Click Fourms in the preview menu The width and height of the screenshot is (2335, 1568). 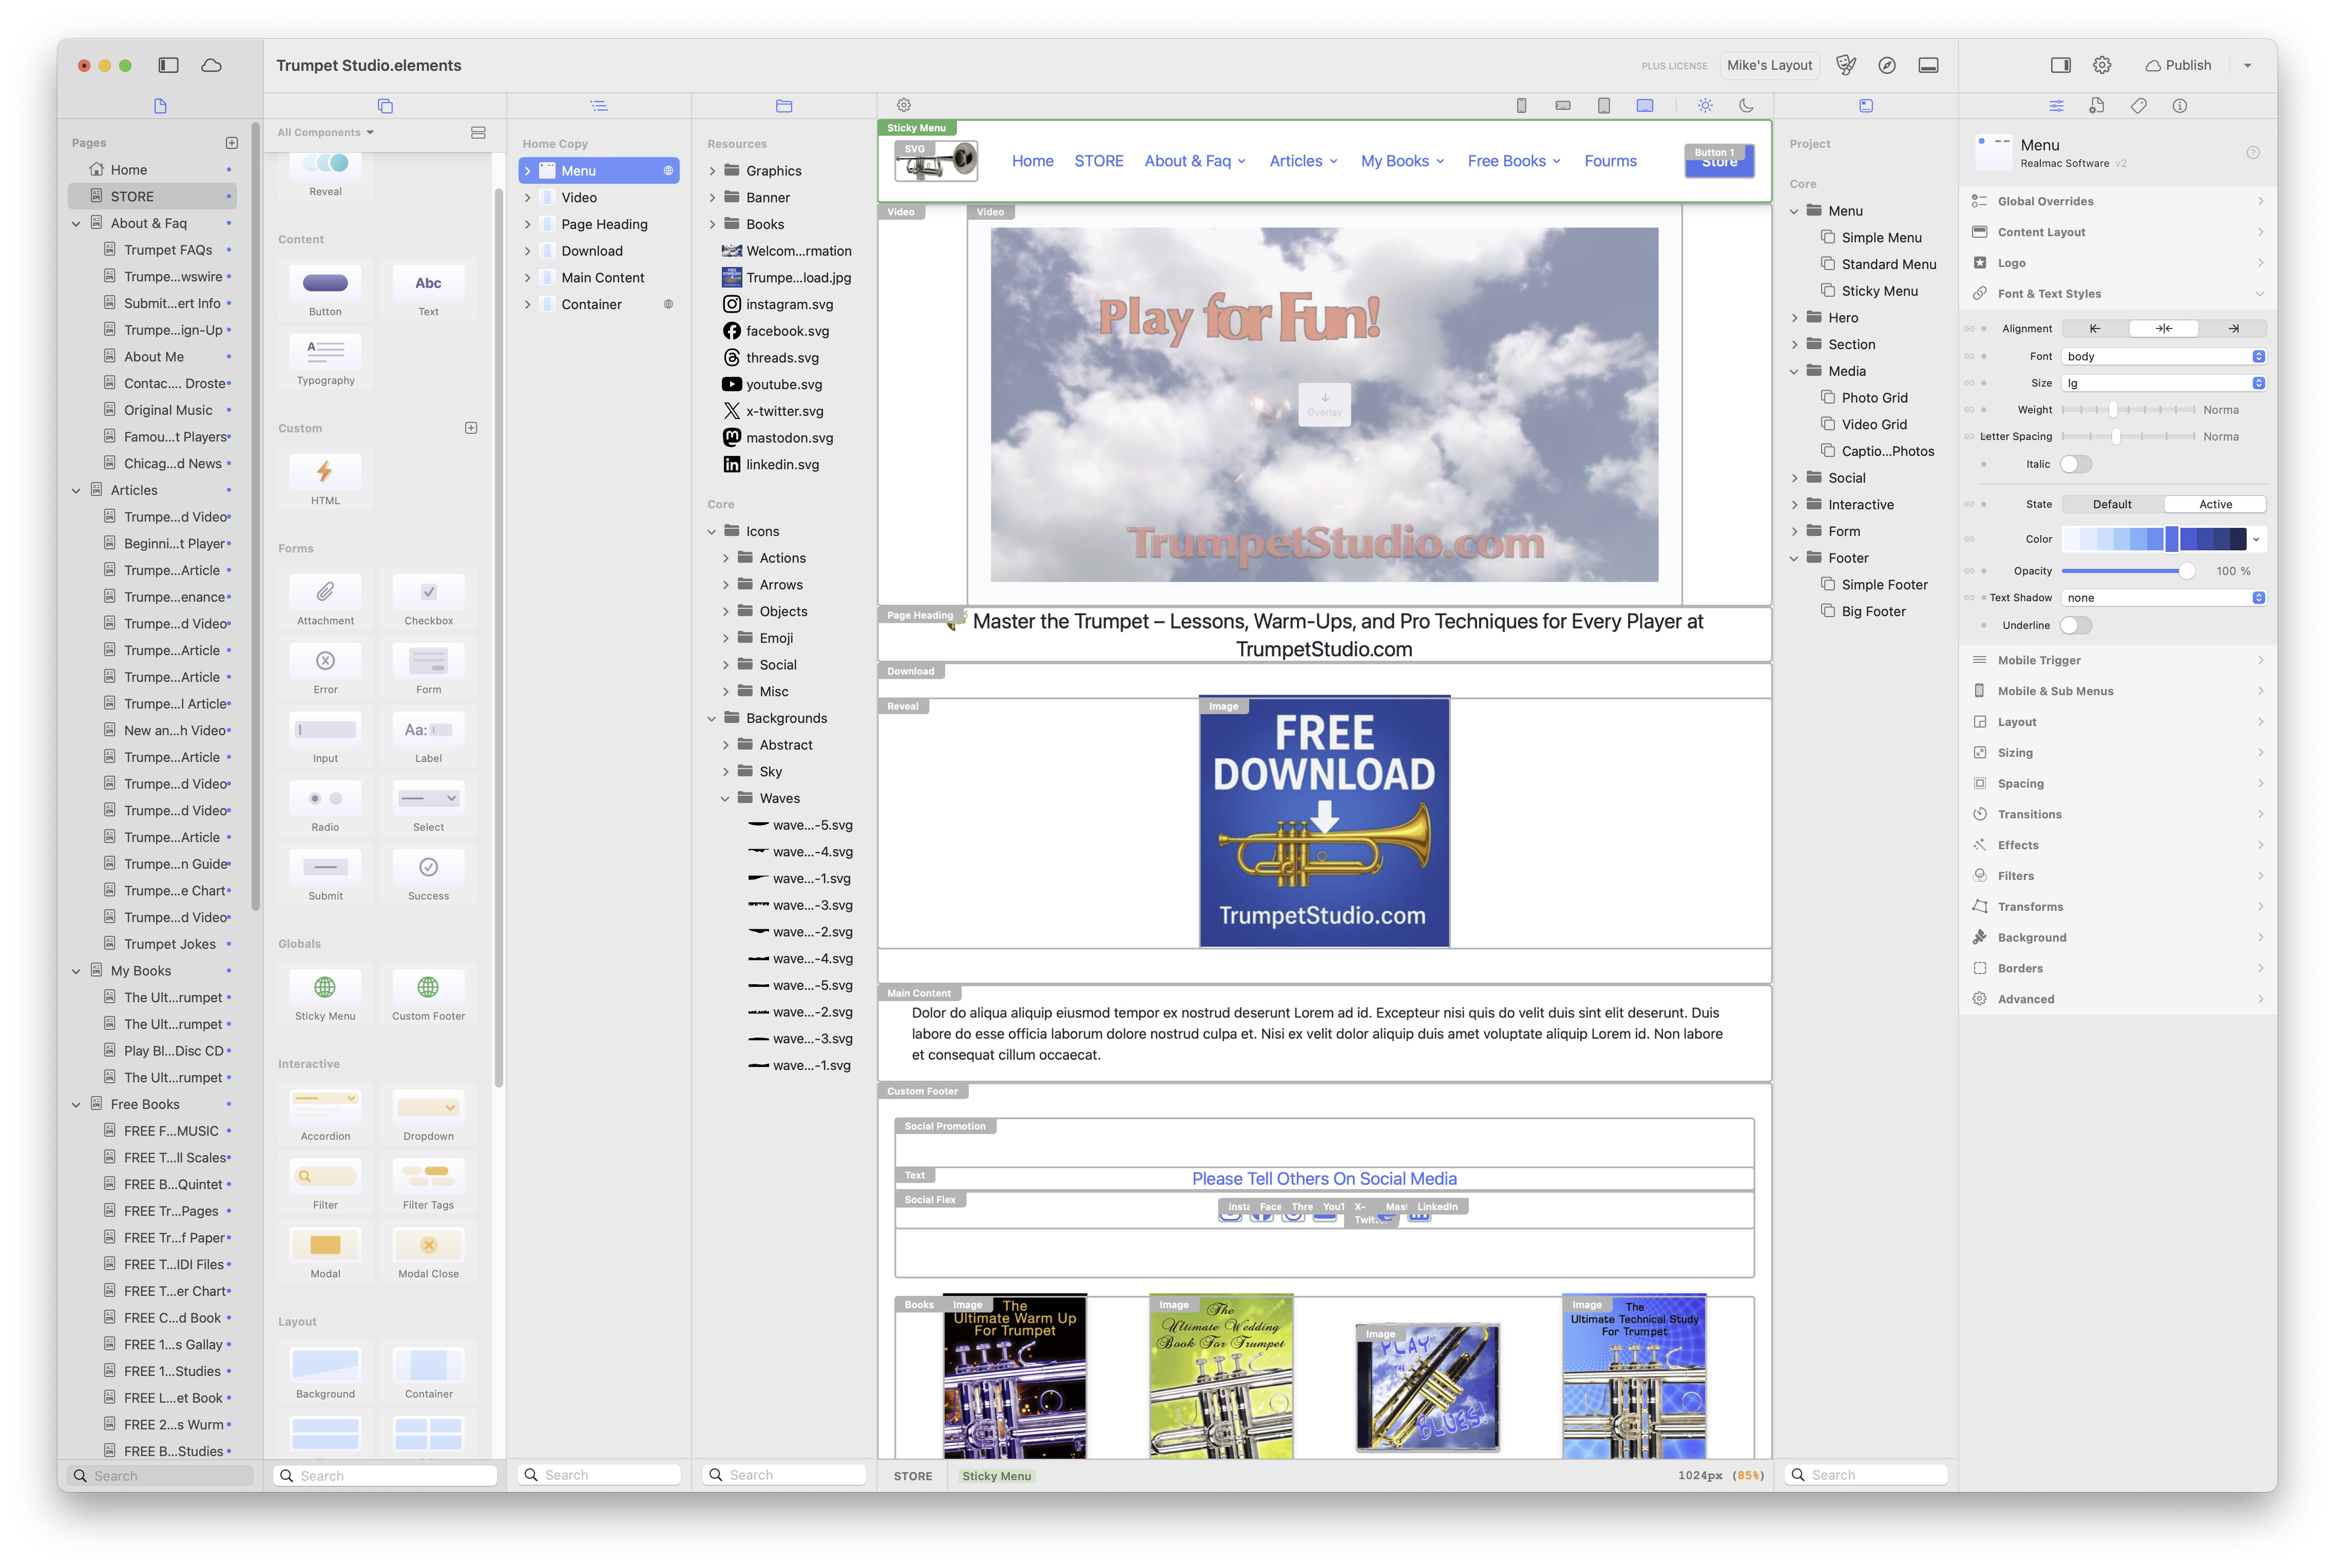click(x=1610, y=161)
